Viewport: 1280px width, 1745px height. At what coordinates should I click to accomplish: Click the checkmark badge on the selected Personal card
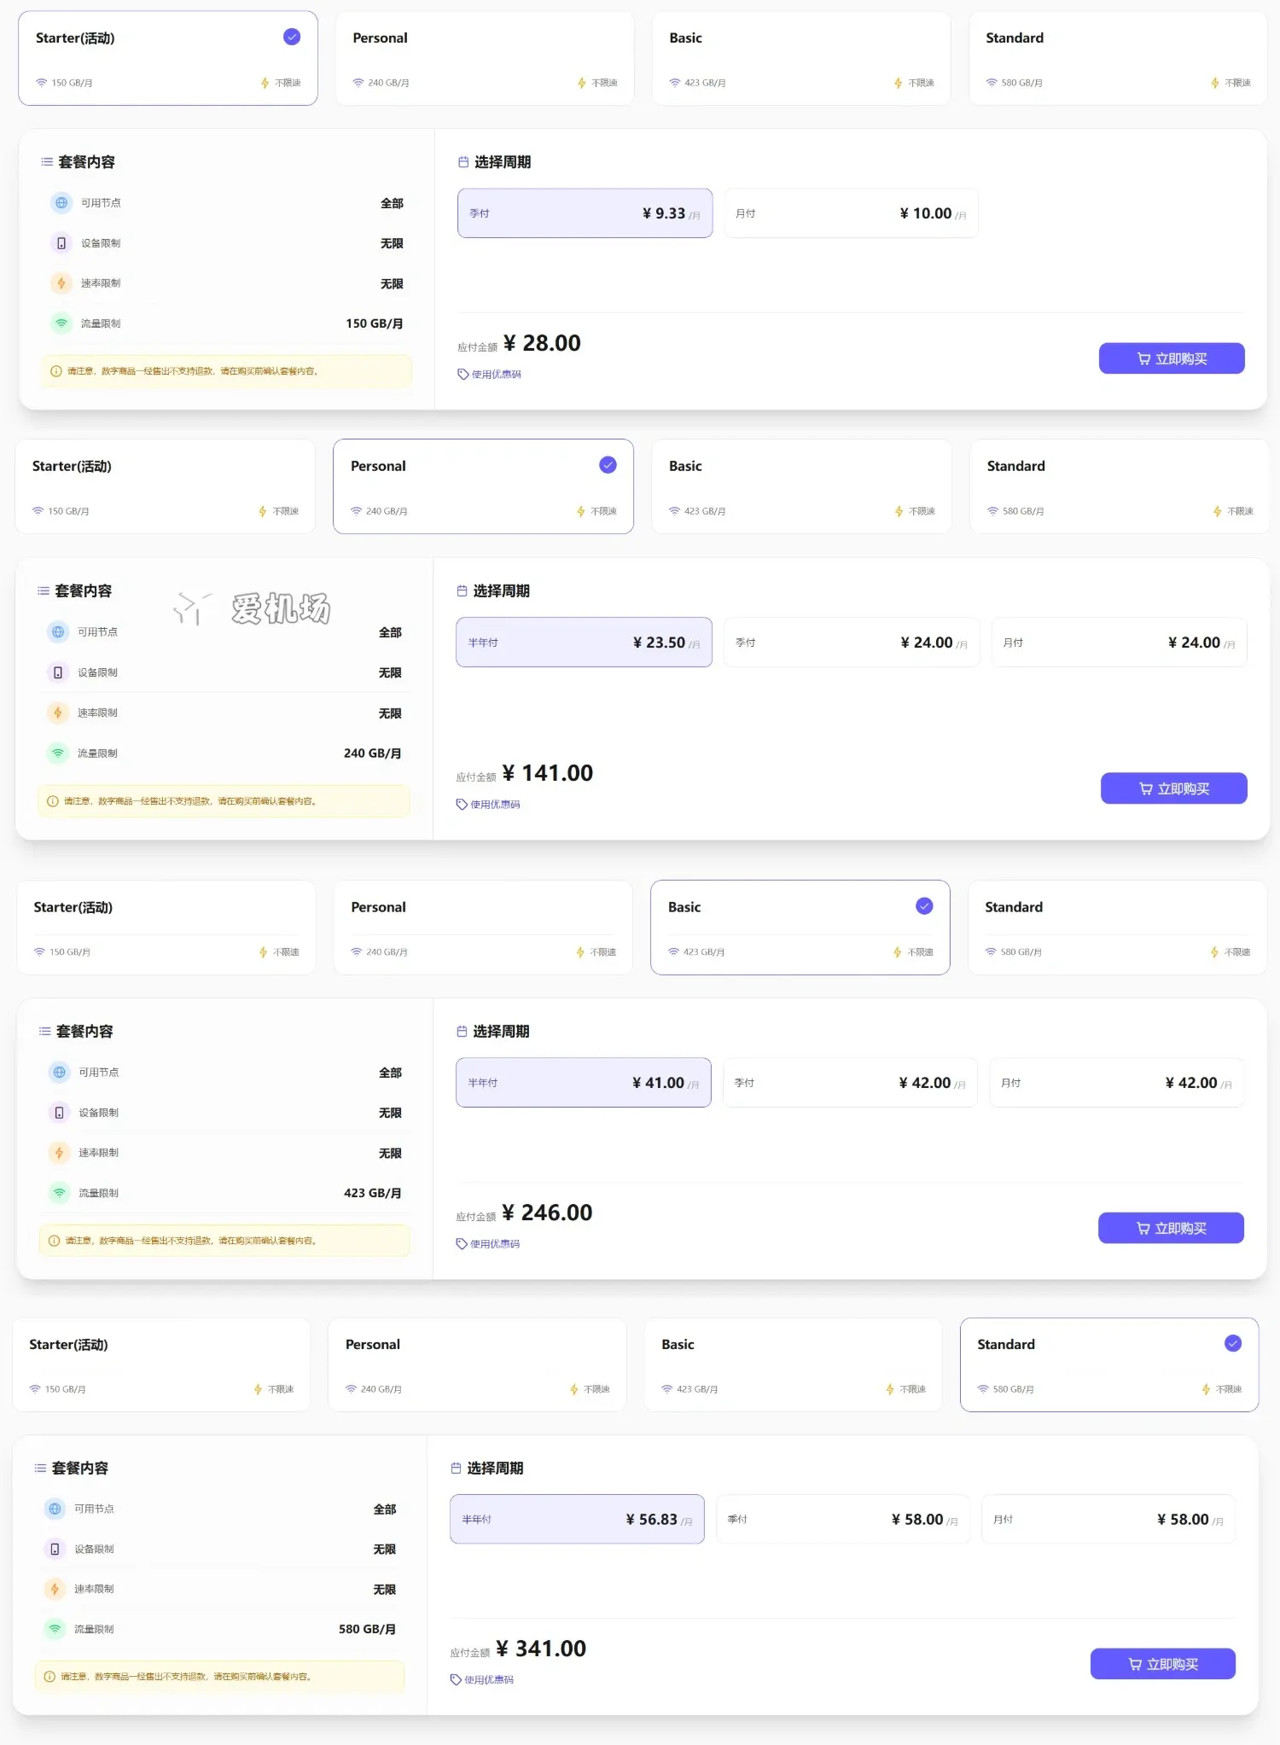[608, 465]
